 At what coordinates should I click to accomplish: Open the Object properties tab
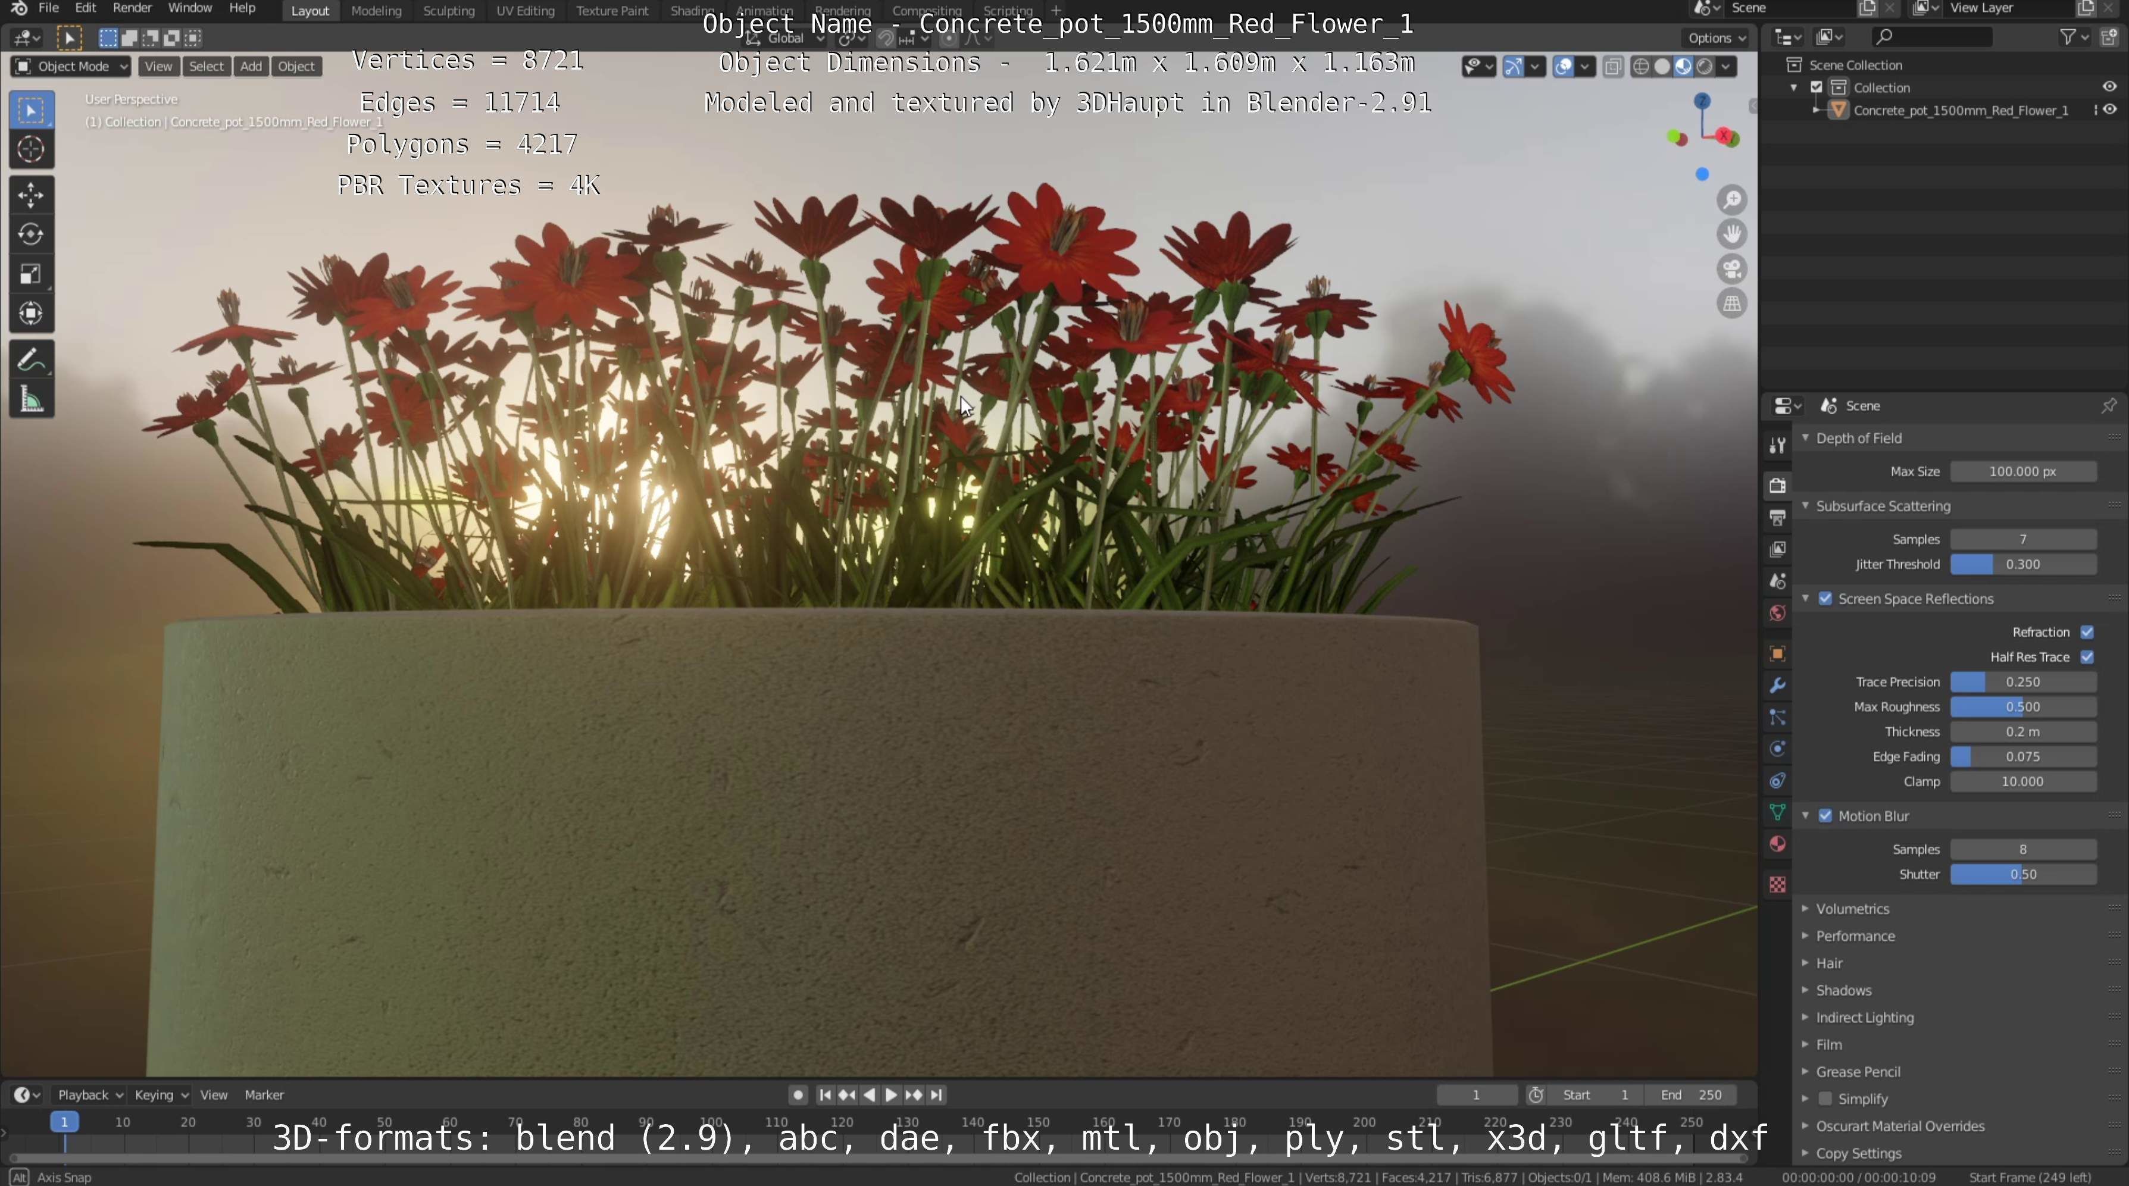coord(1778,654)
